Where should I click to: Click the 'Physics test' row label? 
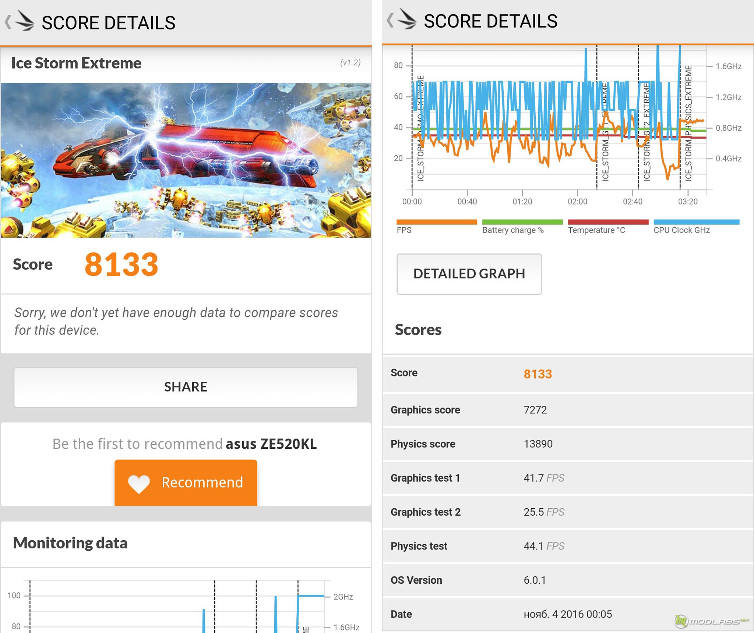click(419, 546)
